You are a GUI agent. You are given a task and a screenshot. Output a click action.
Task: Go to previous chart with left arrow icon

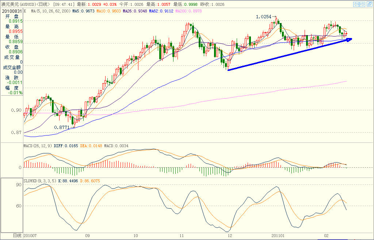point(356,4)
